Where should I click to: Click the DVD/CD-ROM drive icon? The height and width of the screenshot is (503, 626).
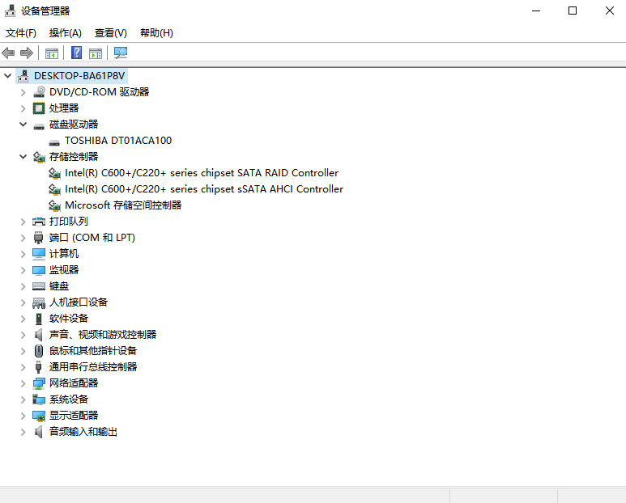tap(39, 92)
